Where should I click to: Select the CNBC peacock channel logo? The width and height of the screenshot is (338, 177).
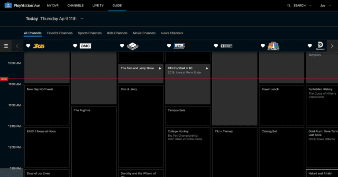point(274,46)
